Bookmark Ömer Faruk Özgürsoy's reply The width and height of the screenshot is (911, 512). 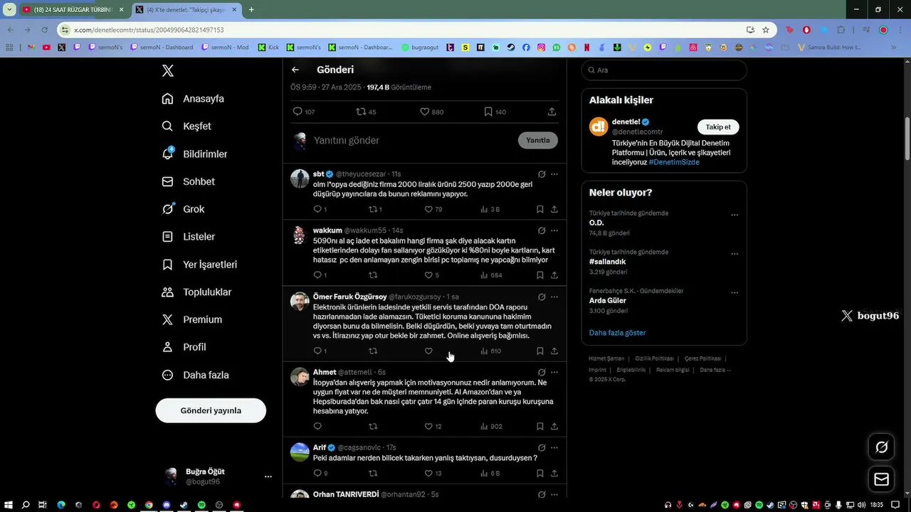pos(540,351)
